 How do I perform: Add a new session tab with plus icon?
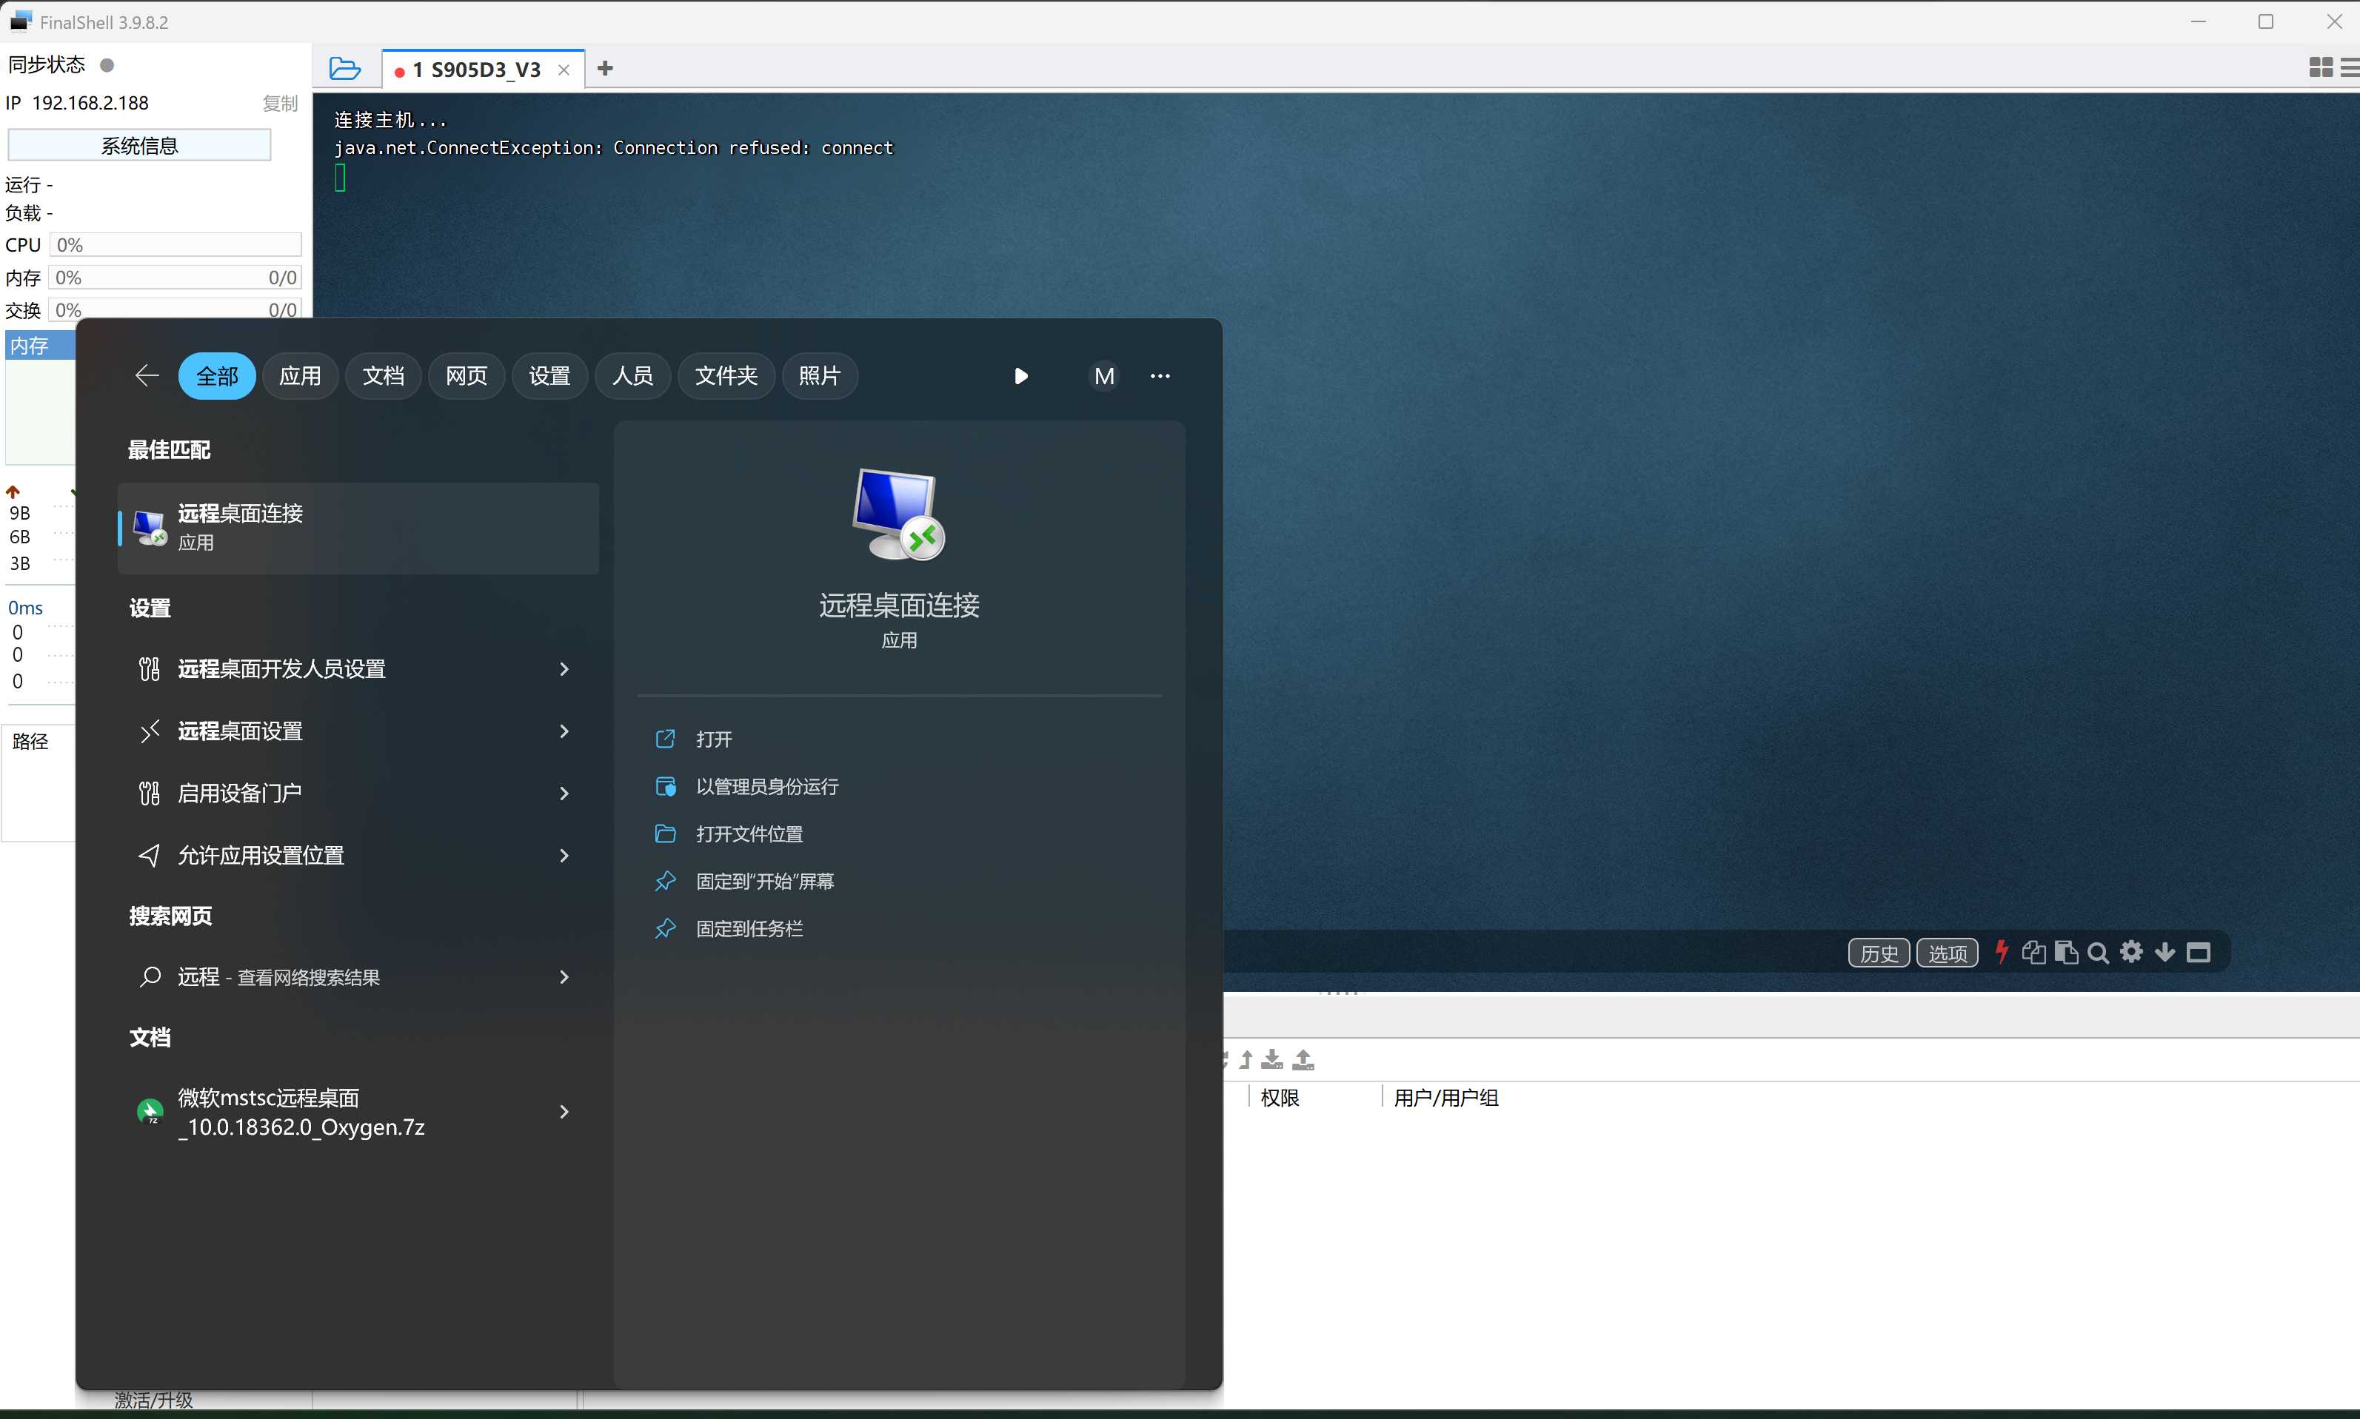[x=604, y=68]
